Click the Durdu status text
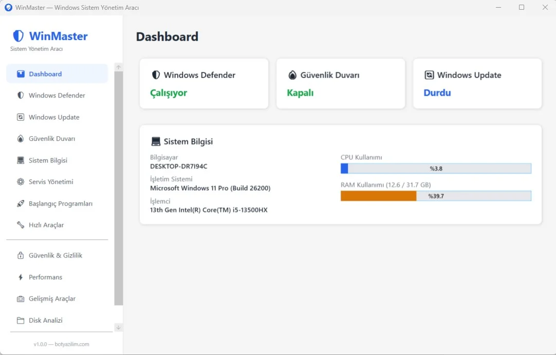The height and width of the screenshot is (355, 556). point(437,93)
